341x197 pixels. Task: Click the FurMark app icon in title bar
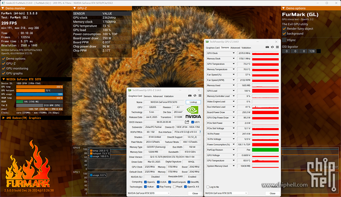tap(3, 3)
